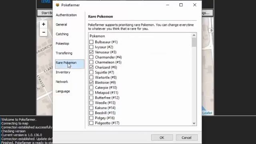The image size is (256, 144).
Task: Check the Caterpie (#10) checkbox
Action: [x=91, y=88]
